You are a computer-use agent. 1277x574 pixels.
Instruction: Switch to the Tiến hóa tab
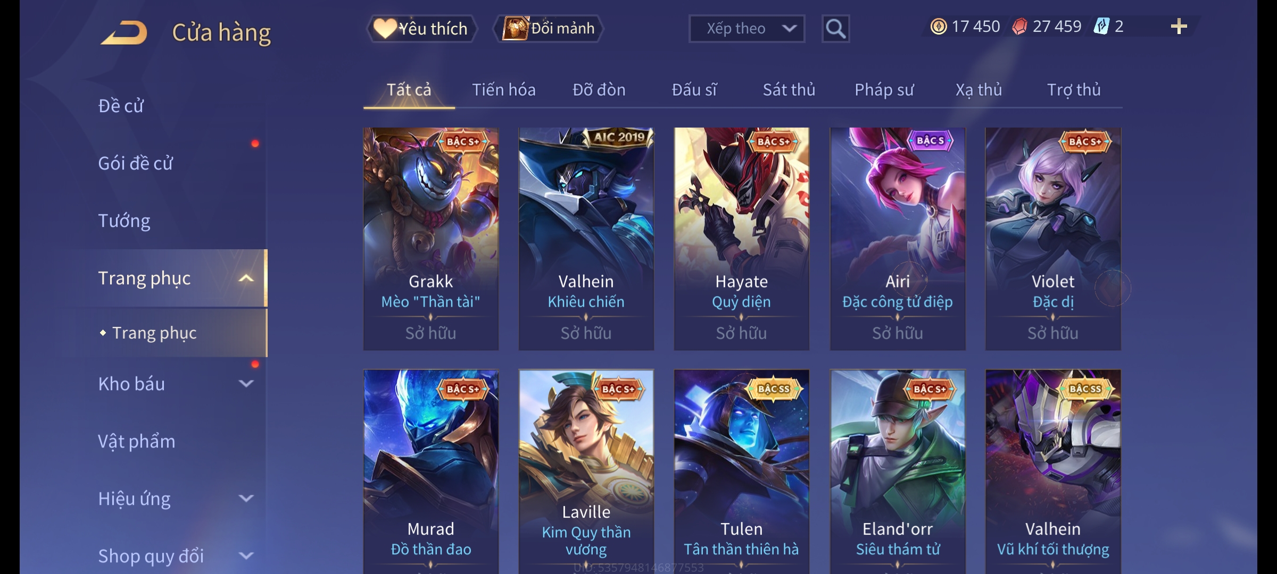point(503,90)
